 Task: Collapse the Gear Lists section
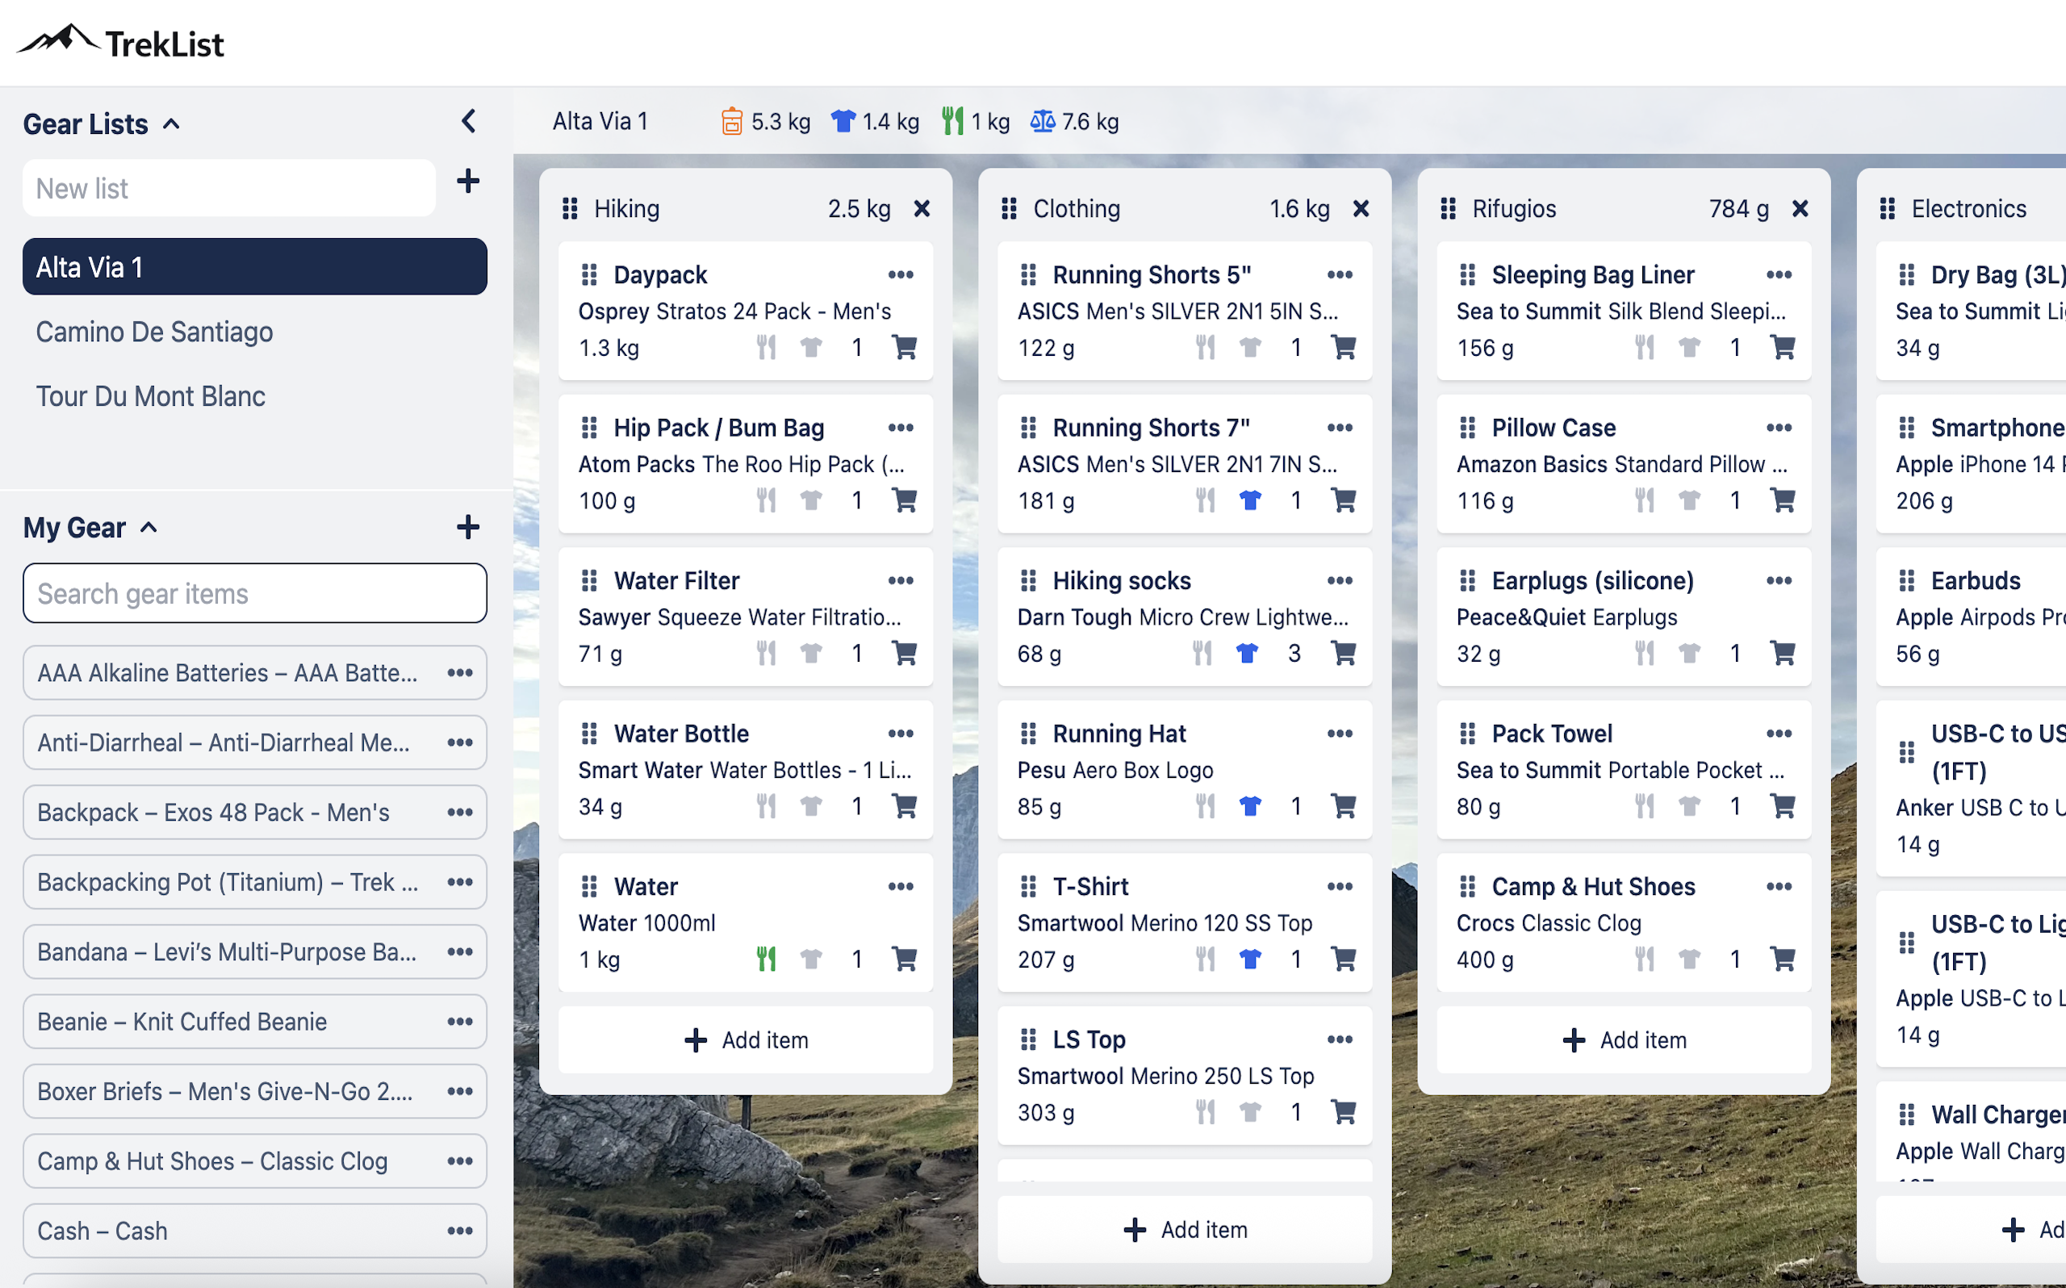[172, 123]
